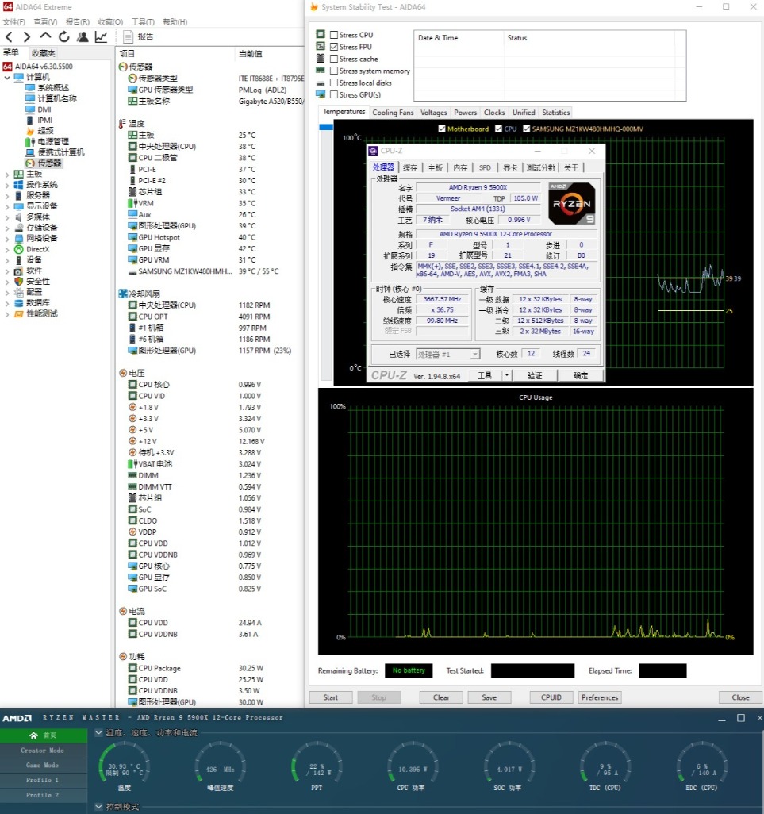Viewport: 764px width, 814px height.
Task: Select 超频 overclock item in the tree
Action: (46, 131)
